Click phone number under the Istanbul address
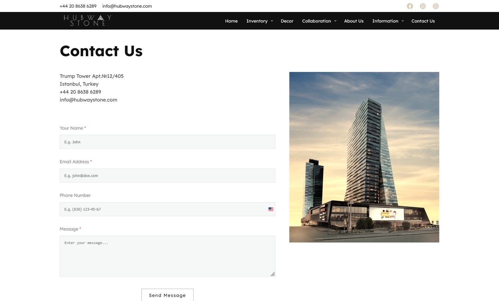This screenshot has width=499, height=301. click(x=81, y=92)
